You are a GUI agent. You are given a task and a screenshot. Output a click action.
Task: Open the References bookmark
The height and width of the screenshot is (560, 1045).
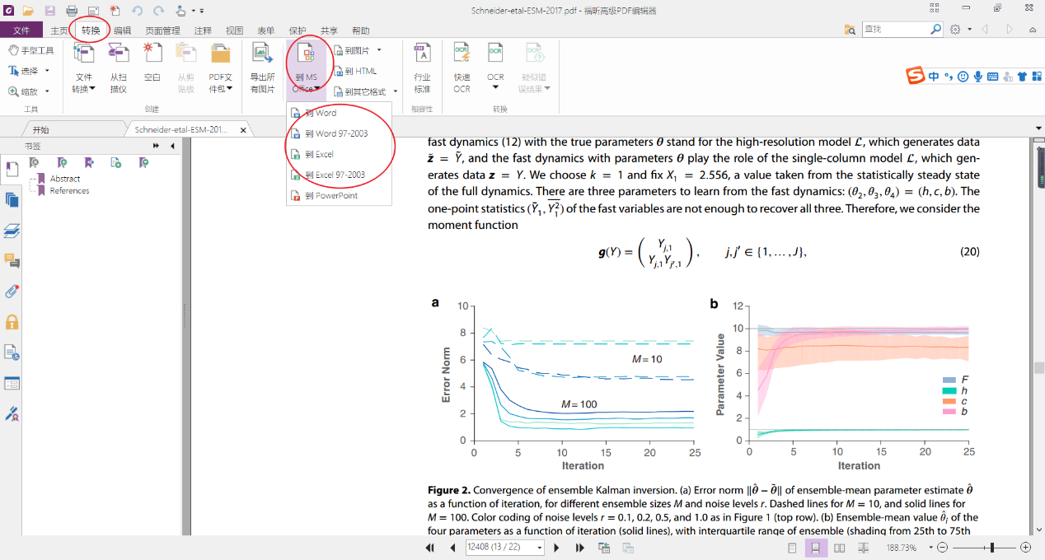click(x=69, y=190)
